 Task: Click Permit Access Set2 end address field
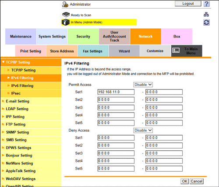click(164, 100)
